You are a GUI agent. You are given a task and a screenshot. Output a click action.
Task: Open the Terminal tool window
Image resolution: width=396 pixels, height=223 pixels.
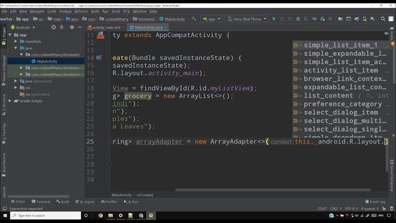(41, 201)
